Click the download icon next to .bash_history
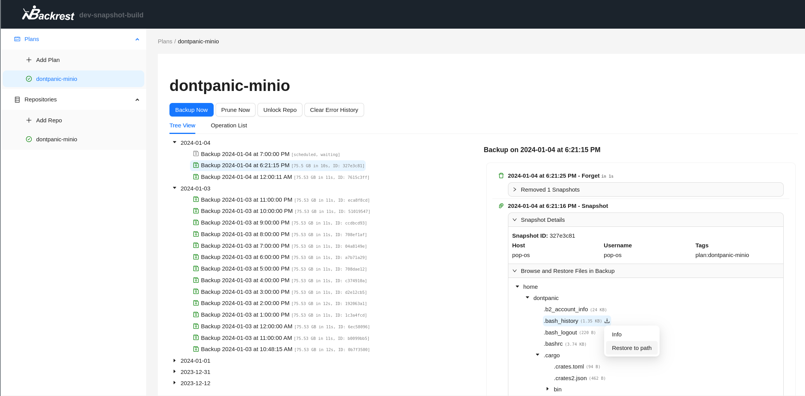 click(607, 321)
